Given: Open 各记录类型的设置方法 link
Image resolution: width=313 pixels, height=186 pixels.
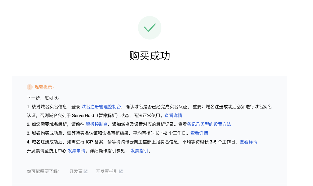Looking at the screenshot, I should 209,124.
